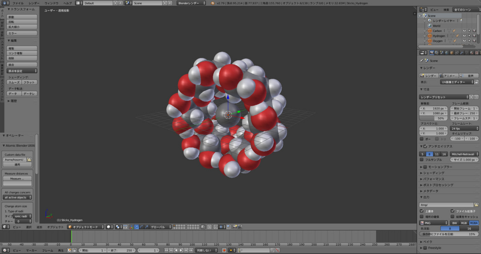481x254 pixels.
Task: Select the Object properties tab icon
Action: 451,53
